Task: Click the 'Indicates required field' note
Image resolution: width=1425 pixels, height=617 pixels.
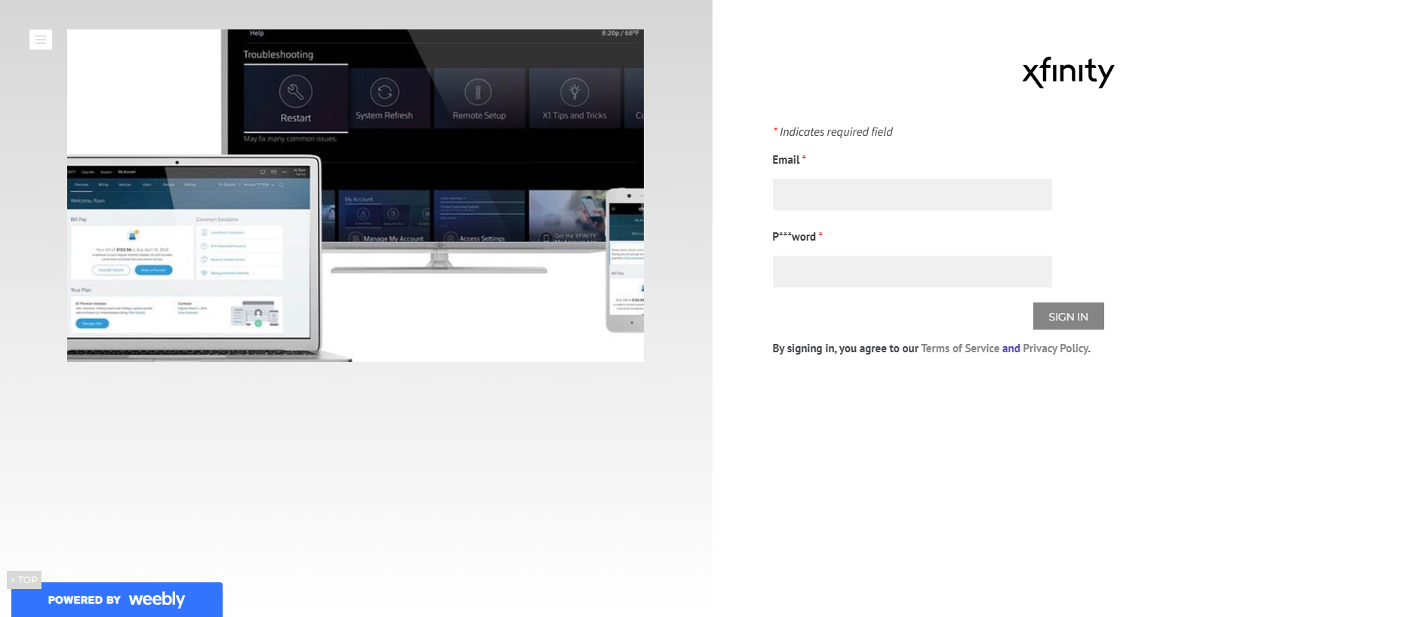Action: pos(833,132)
